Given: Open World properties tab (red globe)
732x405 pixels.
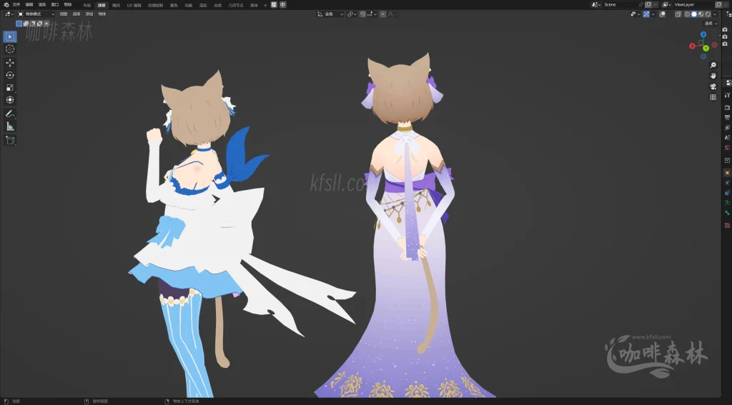Looking at the screenshot, I should (x=727, y=147).
